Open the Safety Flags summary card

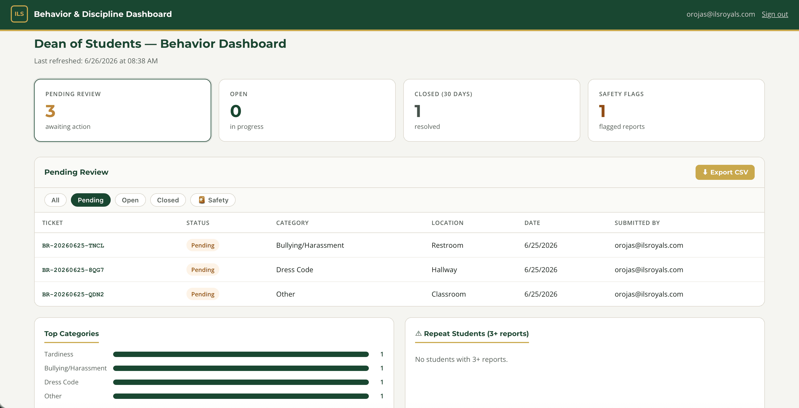(676, 110)
